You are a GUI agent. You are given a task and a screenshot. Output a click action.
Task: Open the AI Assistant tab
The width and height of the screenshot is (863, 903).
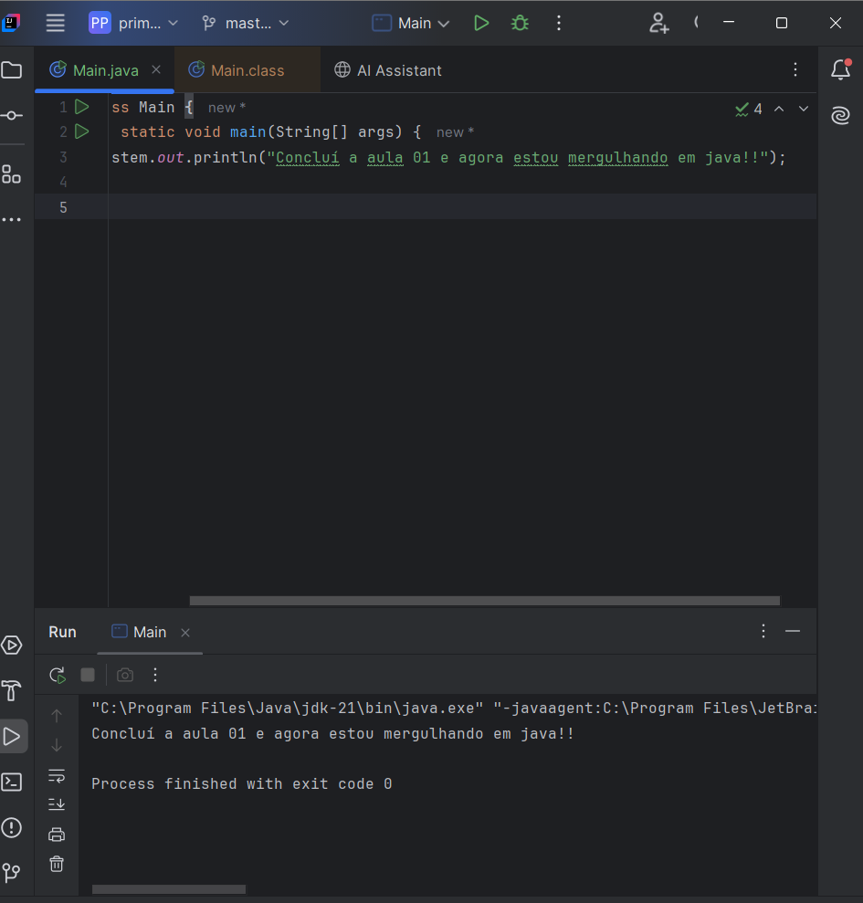point(388,70)
